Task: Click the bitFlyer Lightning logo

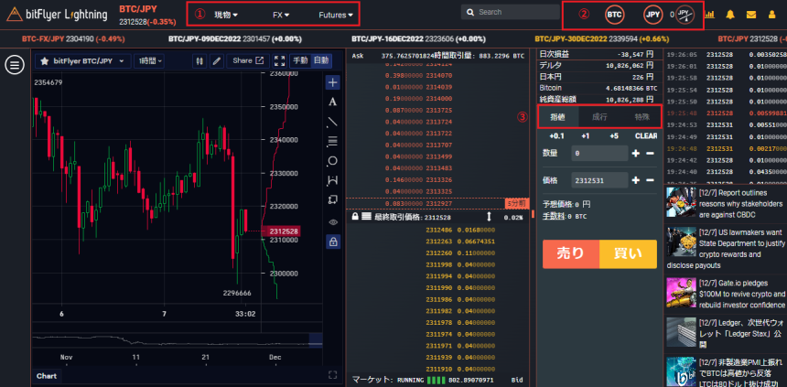Action: point(57,15)
